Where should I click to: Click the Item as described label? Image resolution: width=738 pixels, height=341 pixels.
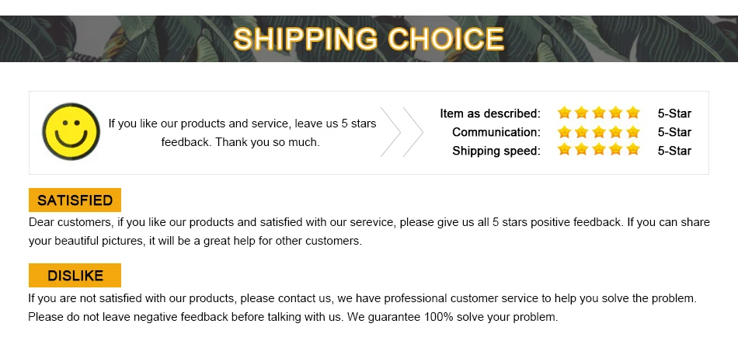coord(490,113)
